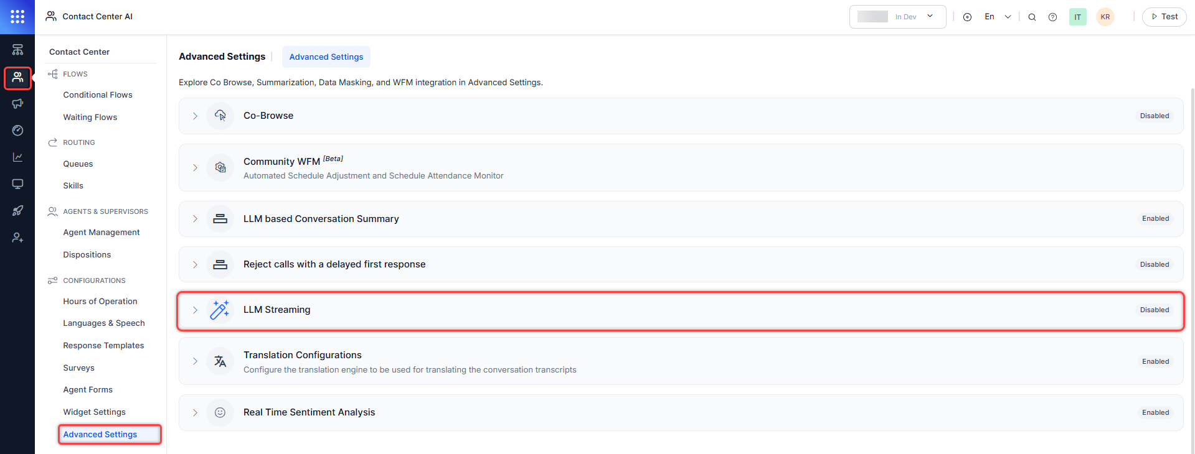This screenshot has height=454, width=1195.
Task: Open Widget Settings in sidebar
Action: click(x=95, y=412)
